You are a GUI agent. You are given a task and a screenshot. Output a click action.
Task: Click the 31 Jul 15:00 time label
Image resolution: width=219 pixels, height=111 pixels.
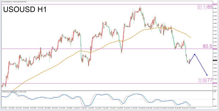point(62,108)
